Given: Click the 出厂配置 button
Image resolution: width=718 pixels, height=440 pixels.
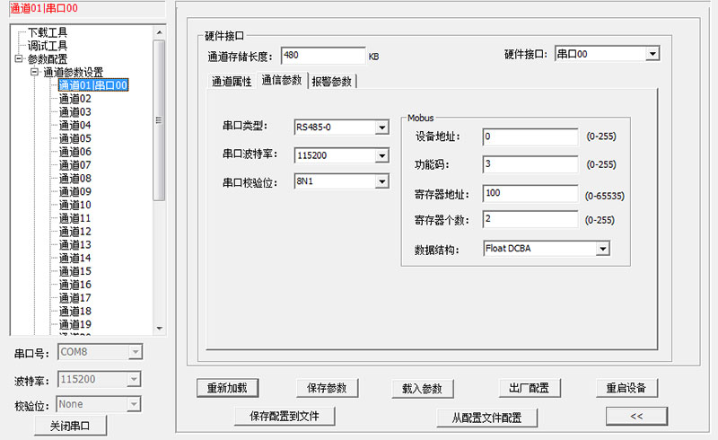Looking at the screenshot, I should tap(529, 388).
